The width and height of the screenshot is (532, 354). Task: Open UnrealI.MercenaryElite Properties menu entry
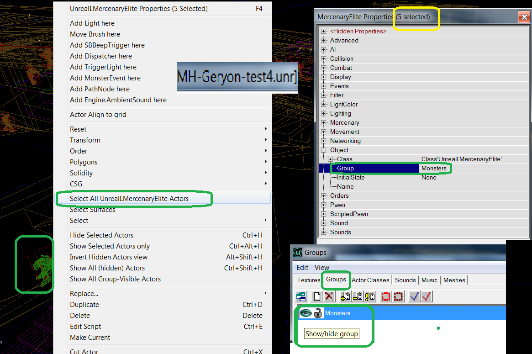point(163,9)
